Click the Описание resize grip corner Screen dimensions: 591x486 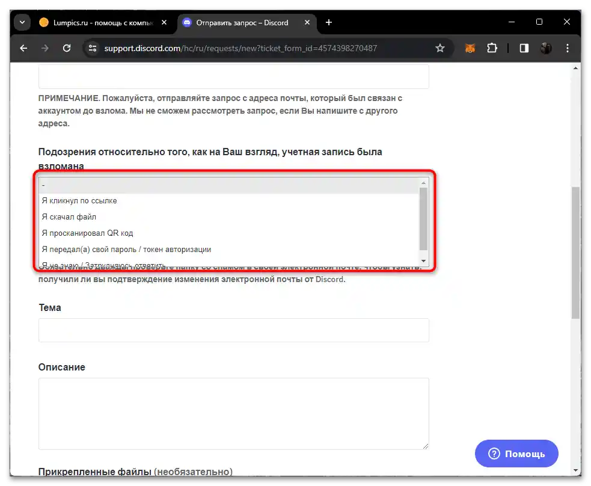(x=426, y=446)
